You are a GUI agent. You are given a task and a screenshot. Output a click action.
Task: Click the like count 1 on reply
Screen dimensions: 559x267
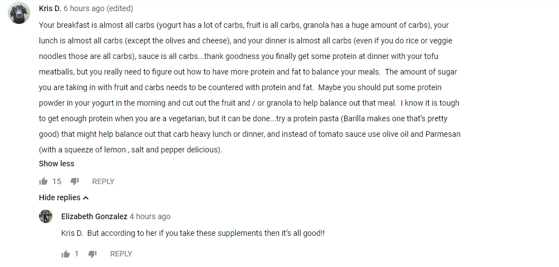[x=77, y=254]
